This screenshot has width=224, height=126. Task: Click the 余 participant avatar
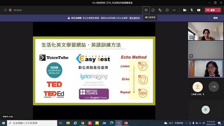click(x=205, y=110)
